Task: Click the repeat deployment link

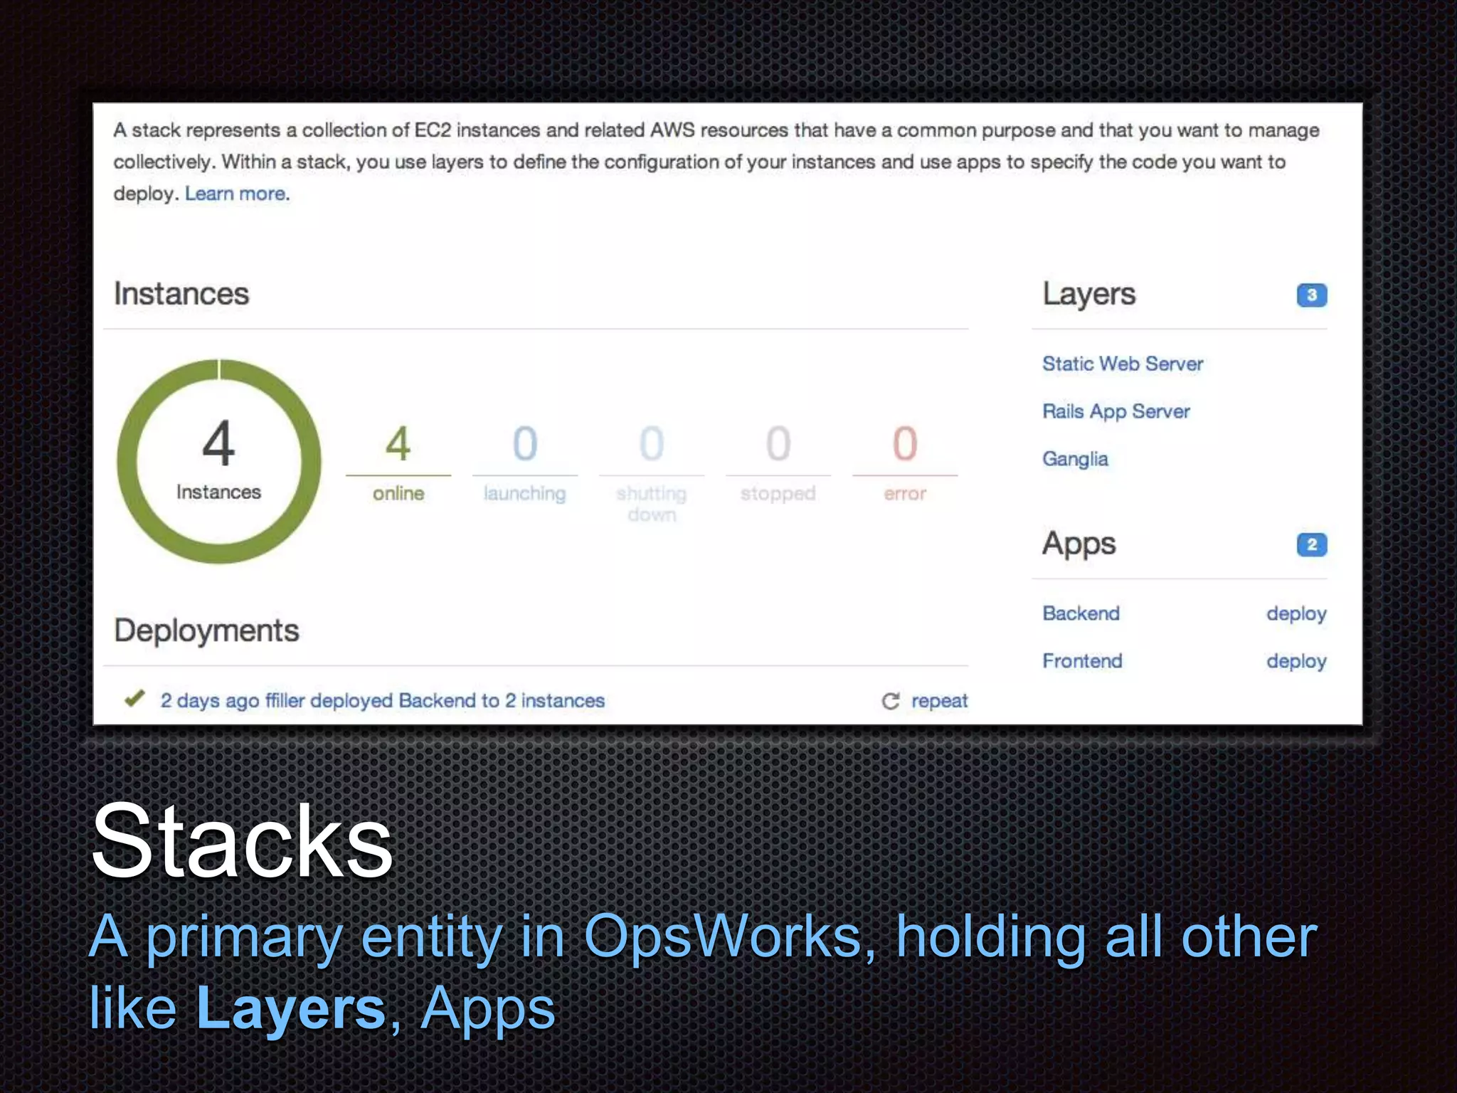Action: (939, 701)
